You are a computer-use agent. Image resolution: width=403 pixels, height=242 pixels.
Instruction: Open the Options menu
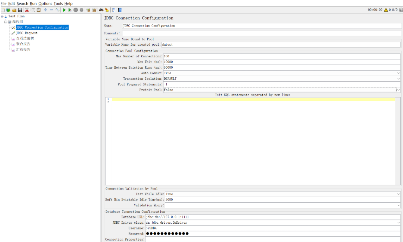coord(45,4)
